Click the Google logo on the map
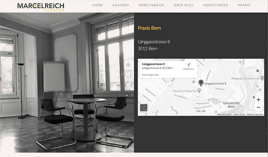 [x=201, y=111]
